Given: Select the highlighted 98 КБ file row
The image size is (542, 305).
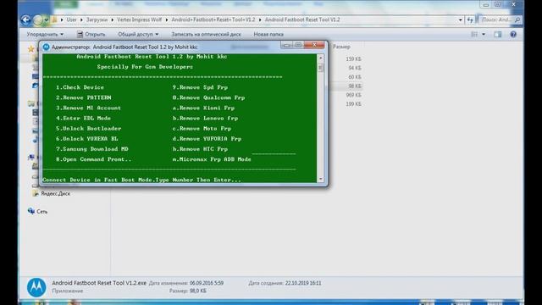Looking at the screenshot, I should [346, 86].
